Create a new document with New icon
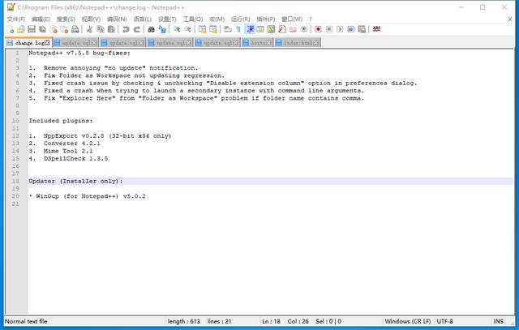The width and height of the screenshot is (519, 330). click(11, 29)
